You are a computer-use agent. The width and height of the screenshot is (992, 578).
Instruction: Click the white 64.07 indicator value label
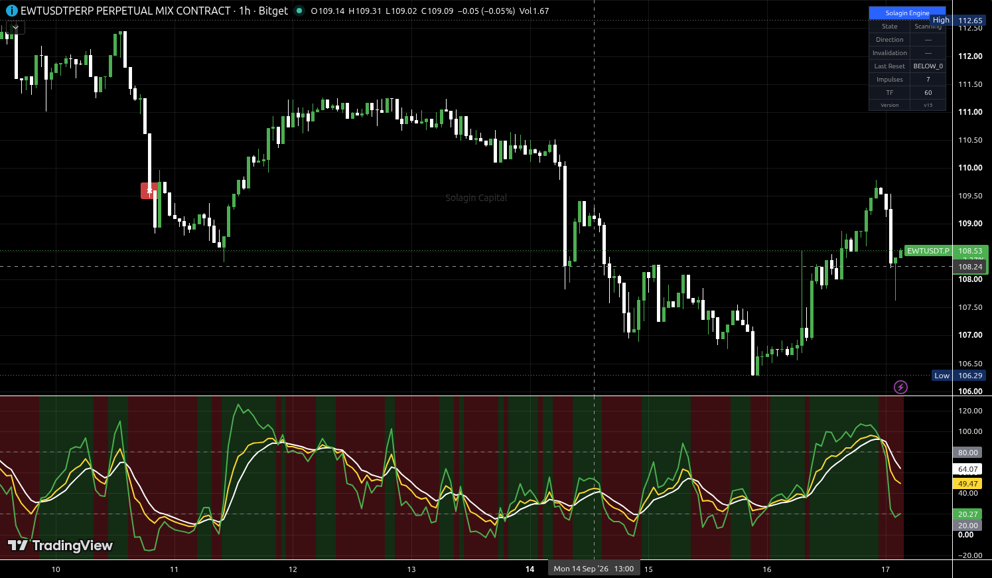click(968, 469)
